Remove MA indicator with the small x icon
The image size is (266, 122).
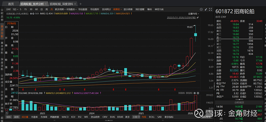pos(33,14)
